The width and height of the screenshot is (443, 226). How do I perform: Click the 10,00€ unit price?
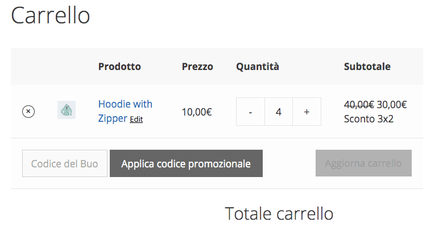[x=197, y=112]
